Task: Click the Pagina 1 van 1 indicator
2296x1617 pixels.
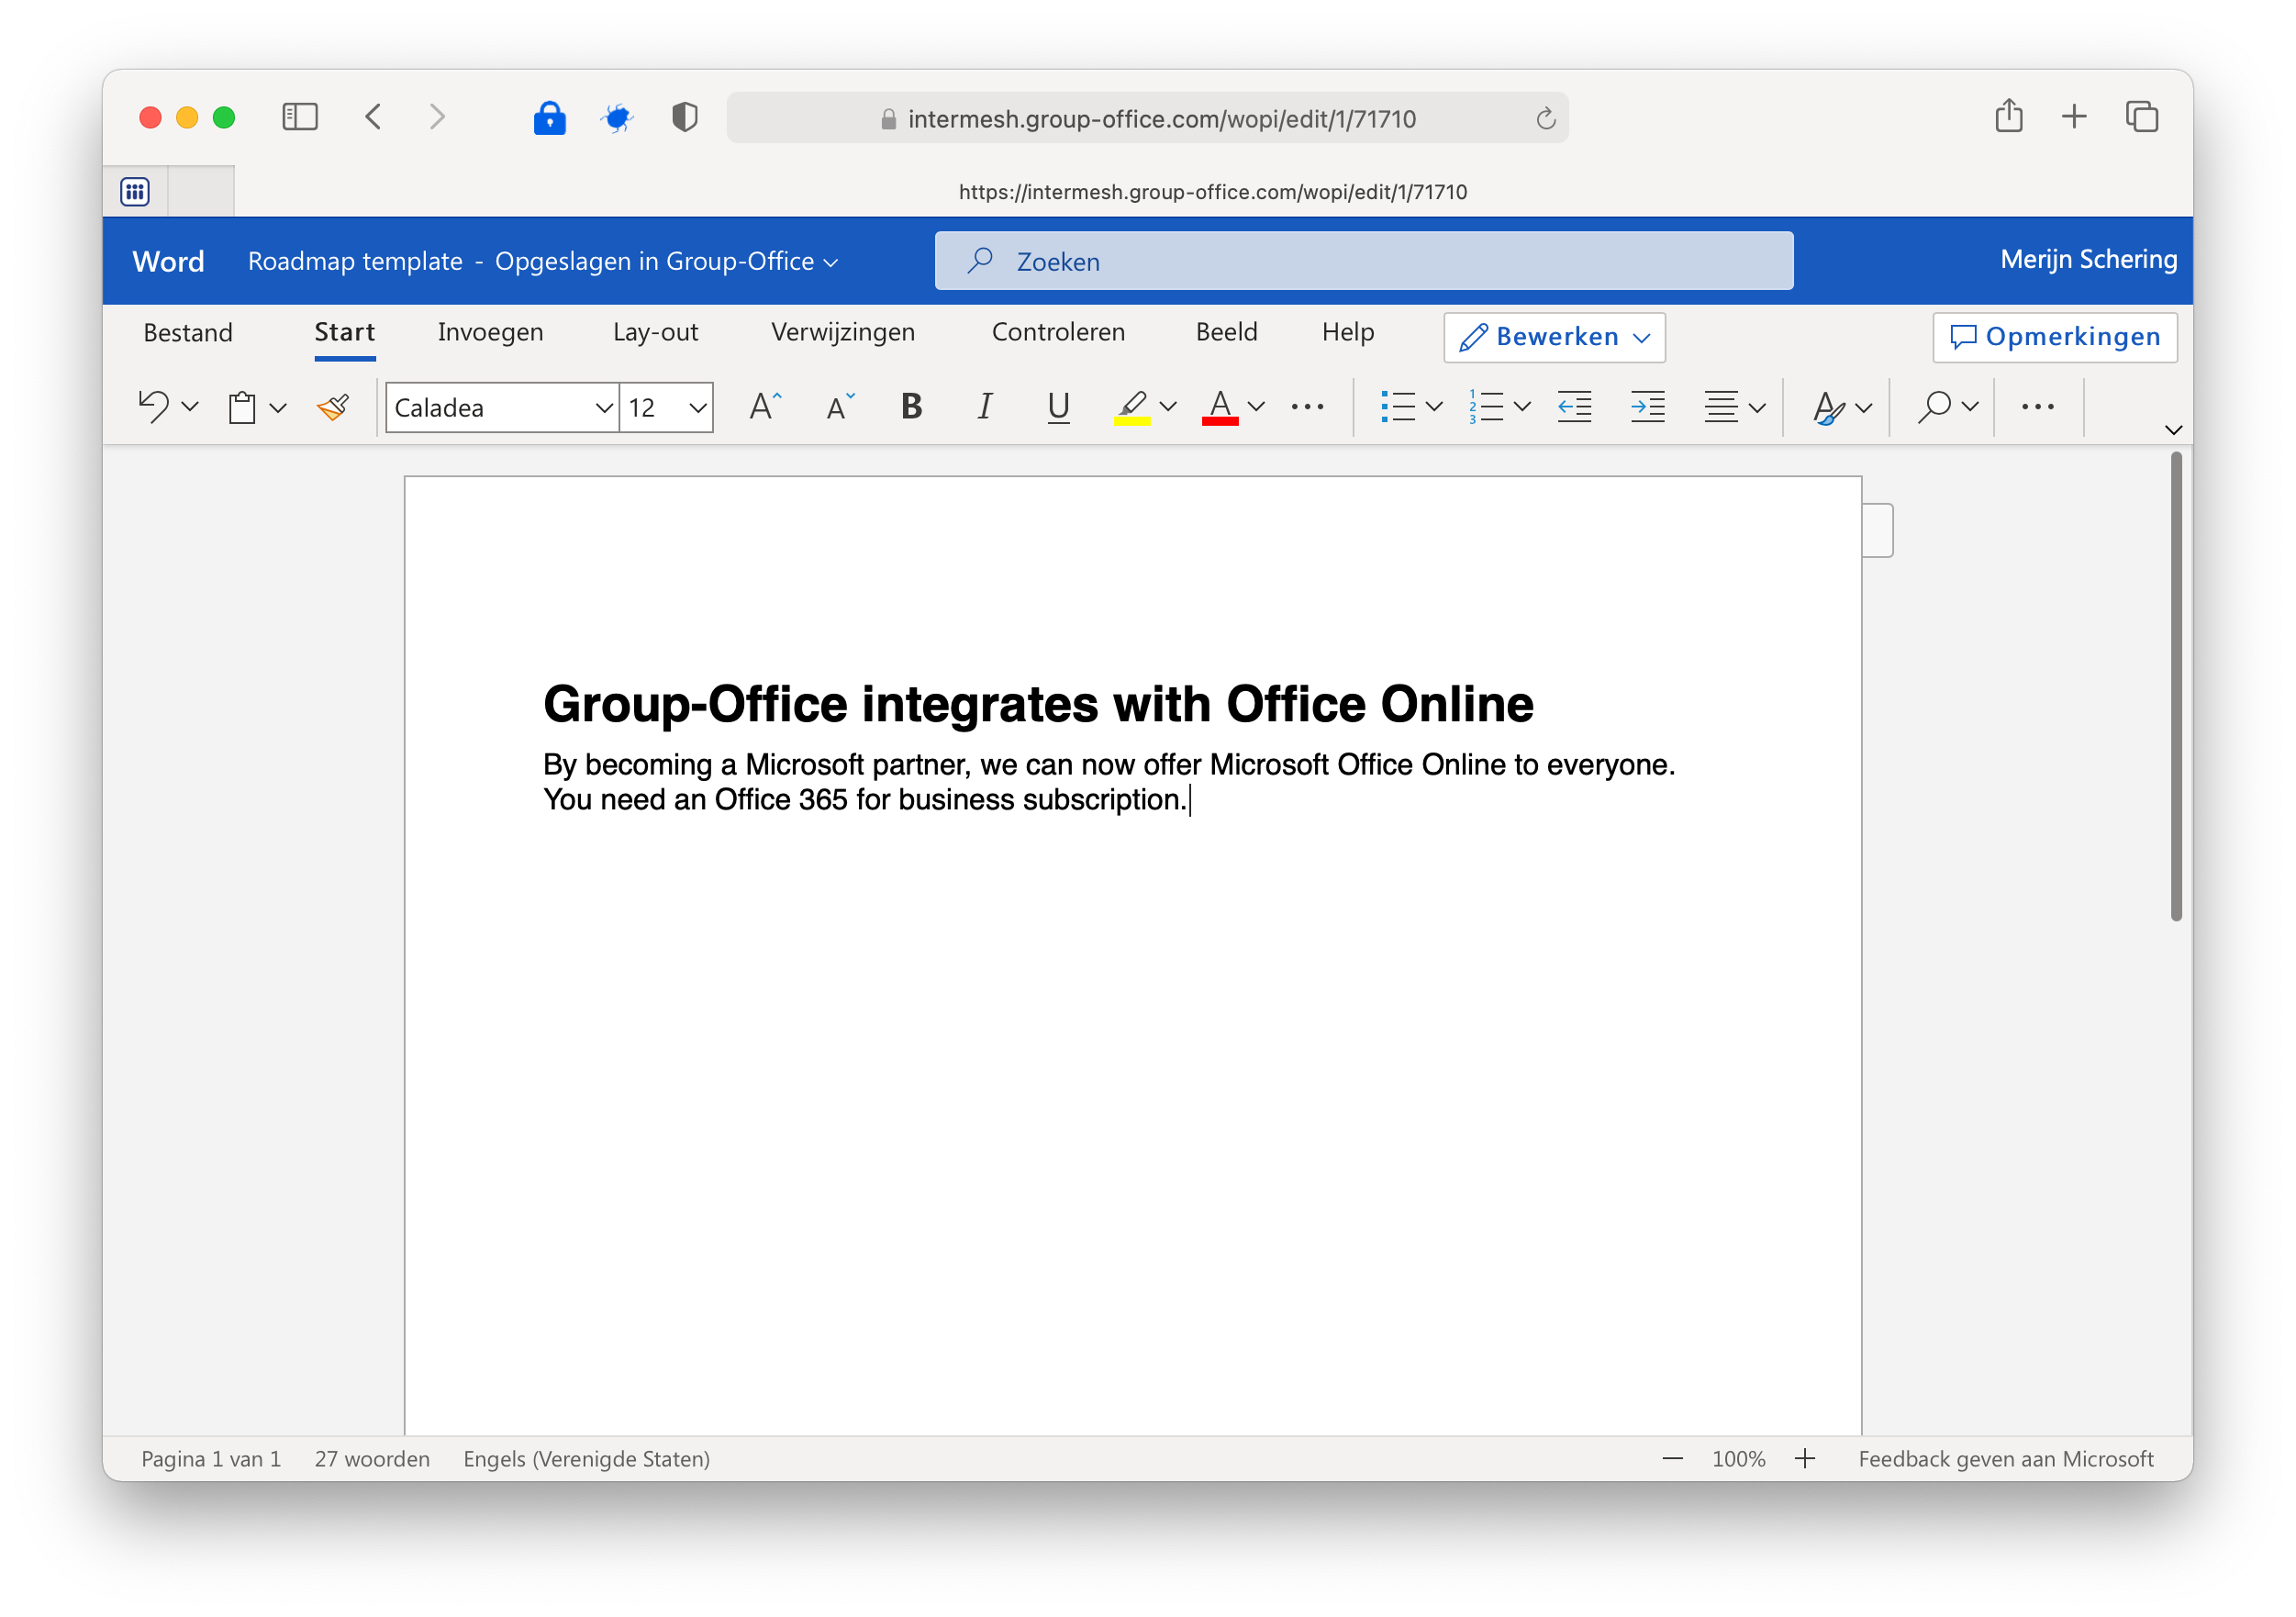Action: click(211, 1459)
